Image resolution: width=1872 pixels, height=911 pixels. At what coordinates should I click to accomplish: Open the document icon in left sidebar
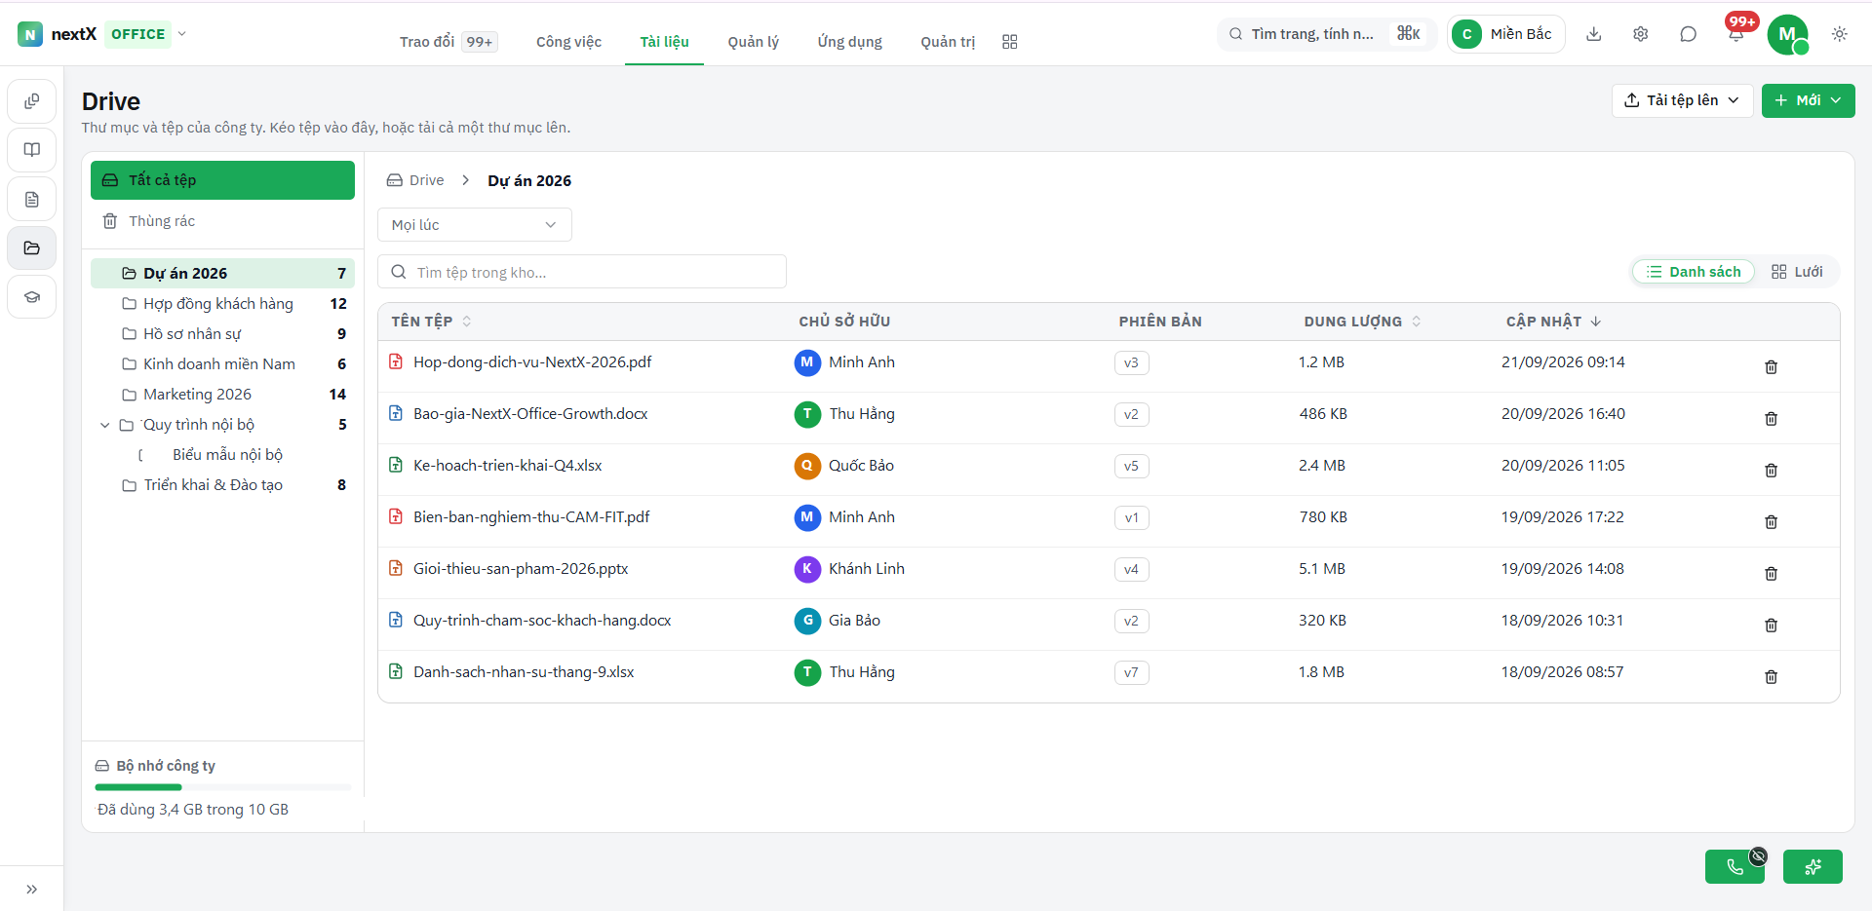coord(32,199)
